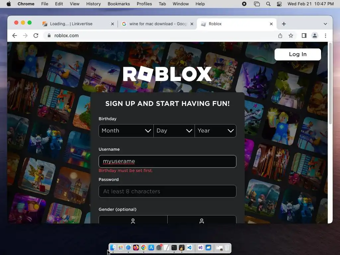
Task: Open the Help menu
Action: click(200, 4)
